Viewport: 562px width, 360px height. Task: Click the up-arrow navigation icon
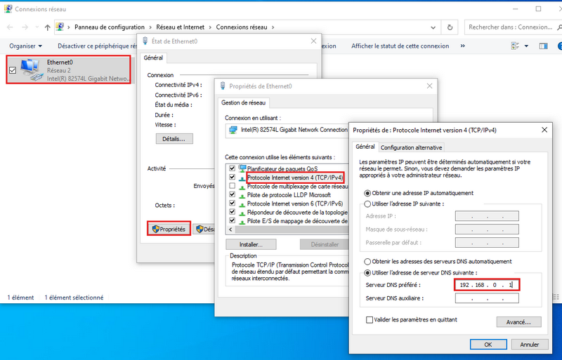tap(47, 27)
